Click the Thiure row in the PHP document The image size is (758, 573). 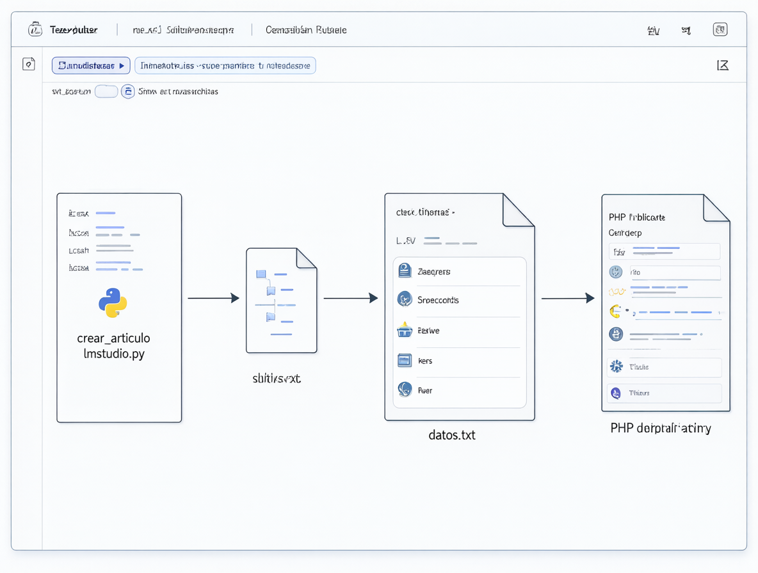[665, 393]
